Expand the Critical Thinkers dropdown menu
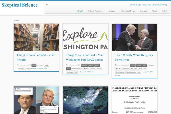Screen dimensions: 171x114 coord(96,11)
